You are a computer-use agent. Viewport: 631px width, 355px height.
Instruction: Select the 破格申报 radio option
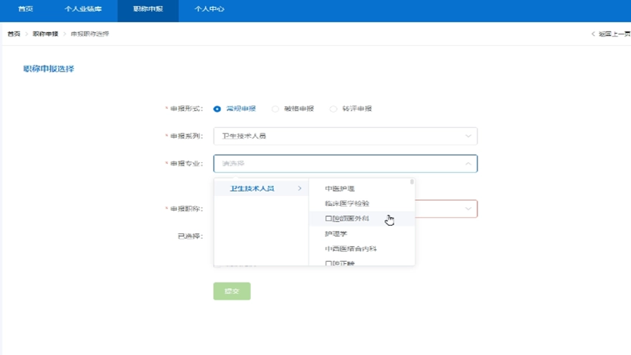275,109
